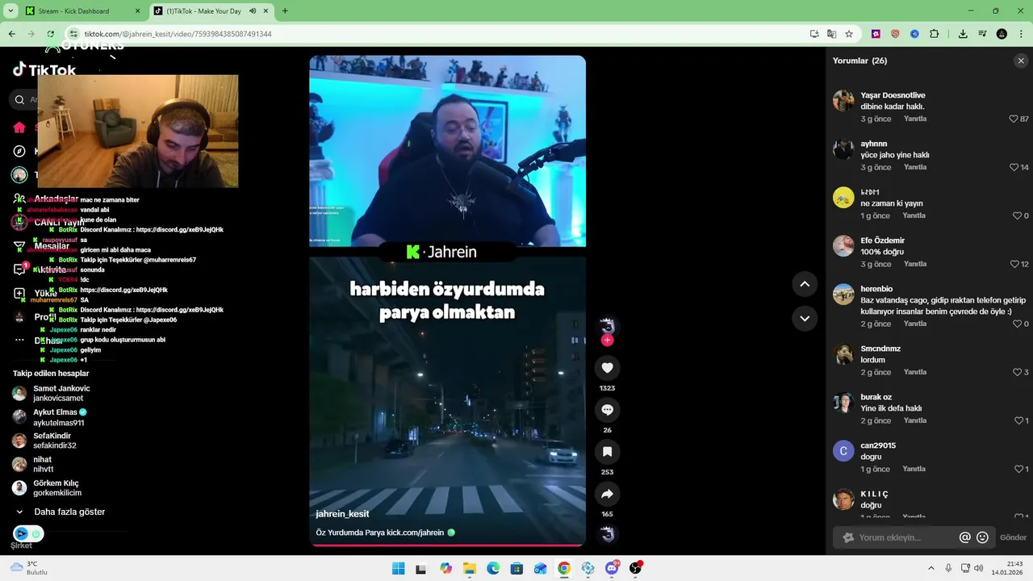Go to previous video with up chevron
Viewport: 1033px width, 581px height.
pos(804,284)
